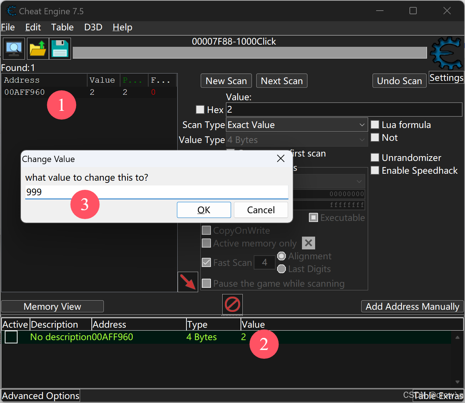Open a cheat table via folder icon
Viewport: 465px width, 403px height.
pyautogui.click(x=38, y=48)
